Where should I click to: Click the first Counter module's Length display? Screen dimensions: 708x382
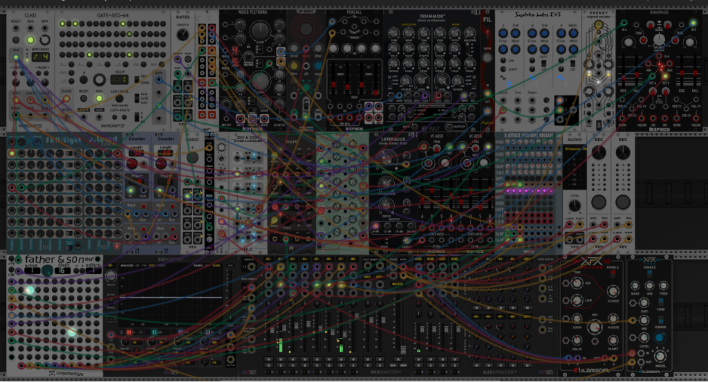137,153
